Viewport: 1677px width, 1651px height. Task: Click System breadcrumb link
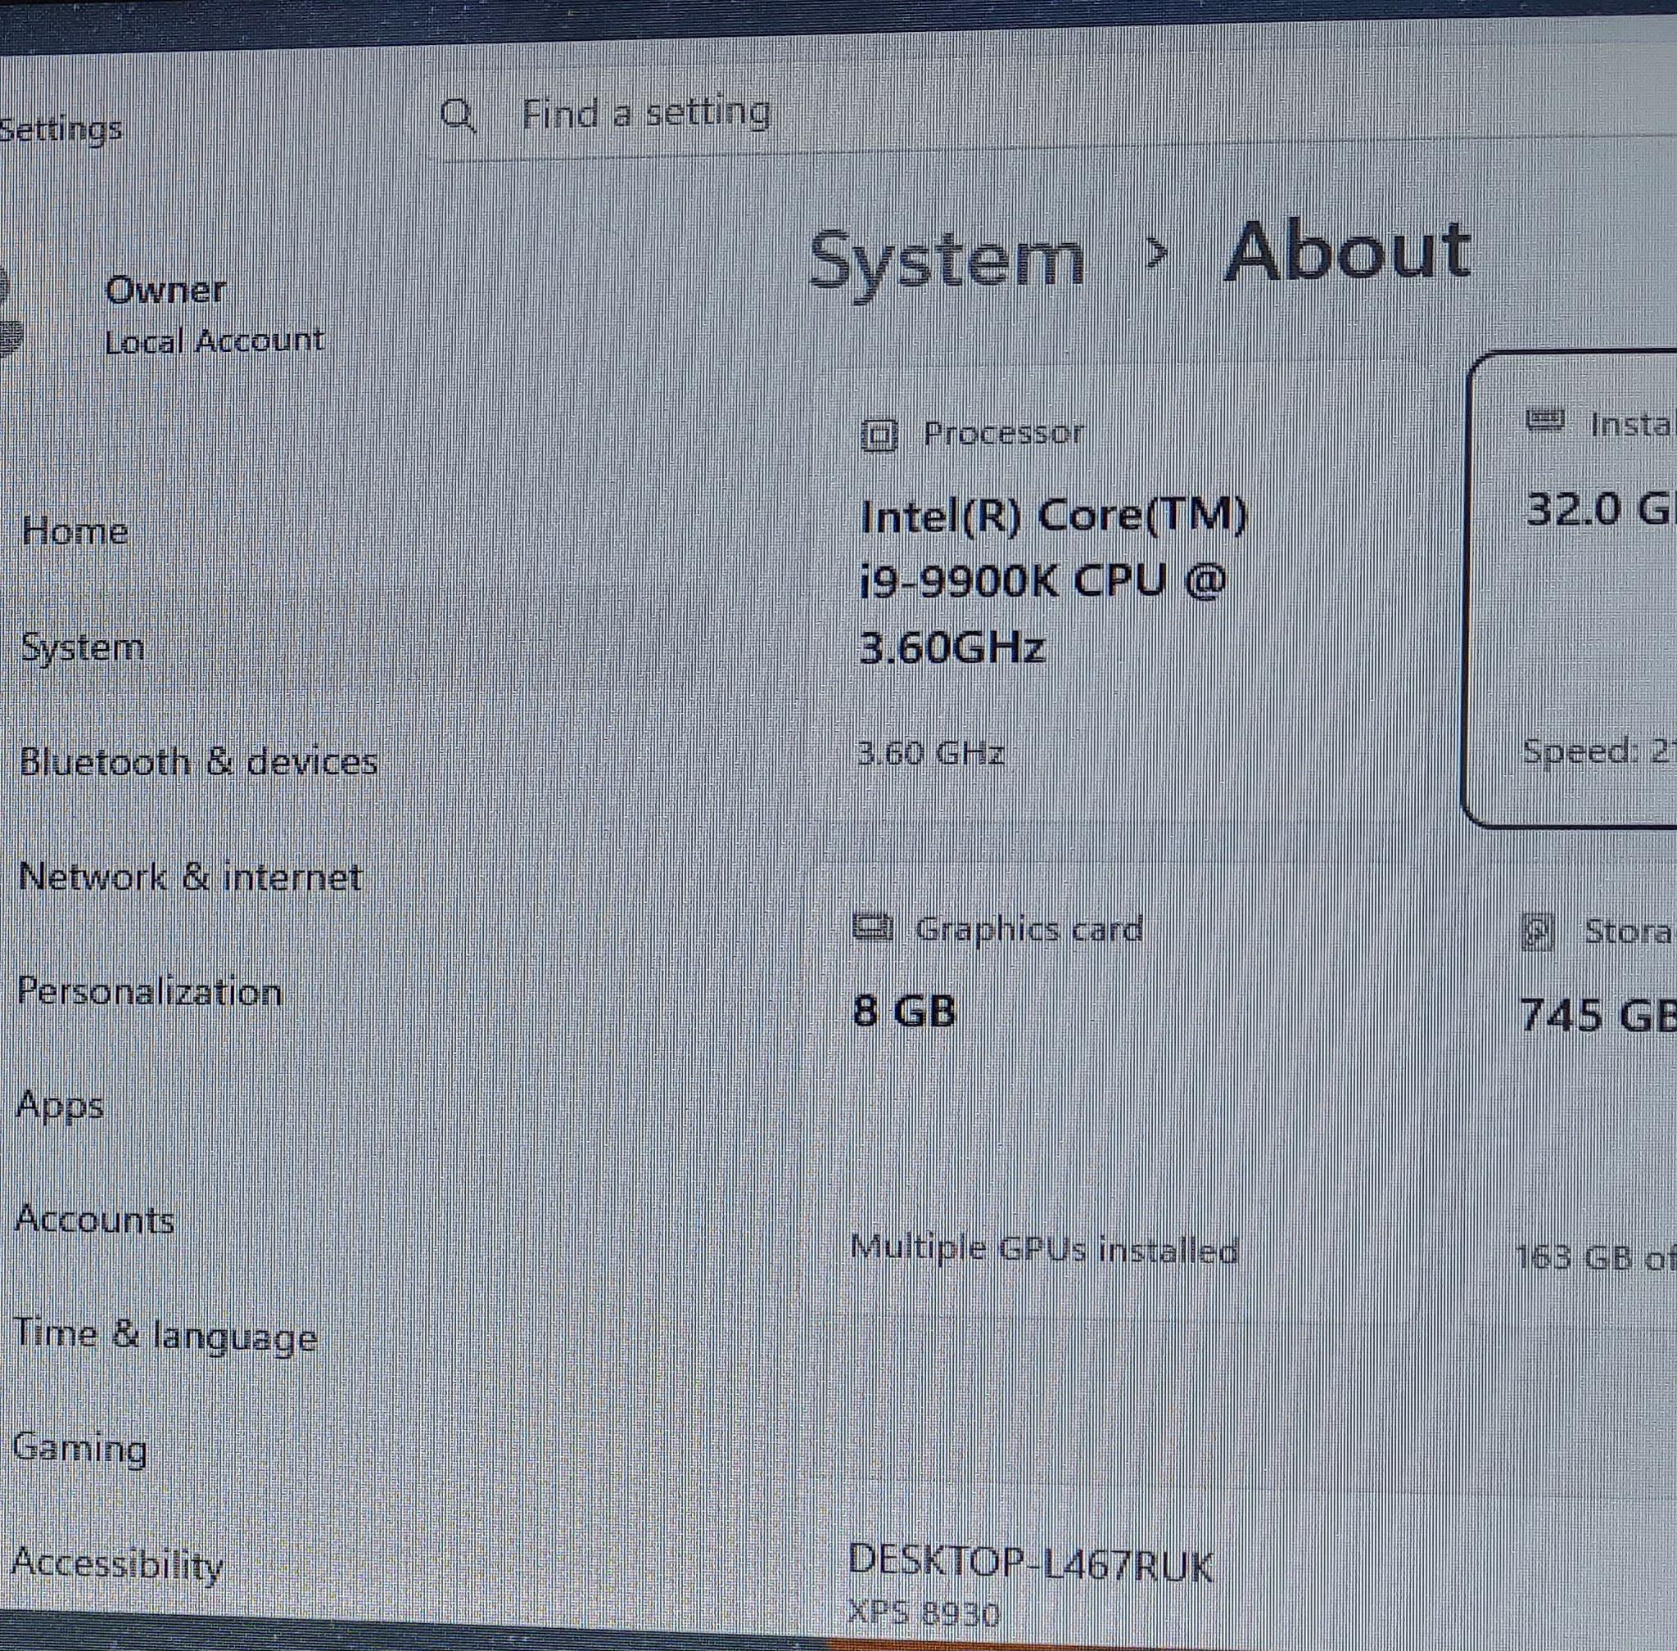947,262
